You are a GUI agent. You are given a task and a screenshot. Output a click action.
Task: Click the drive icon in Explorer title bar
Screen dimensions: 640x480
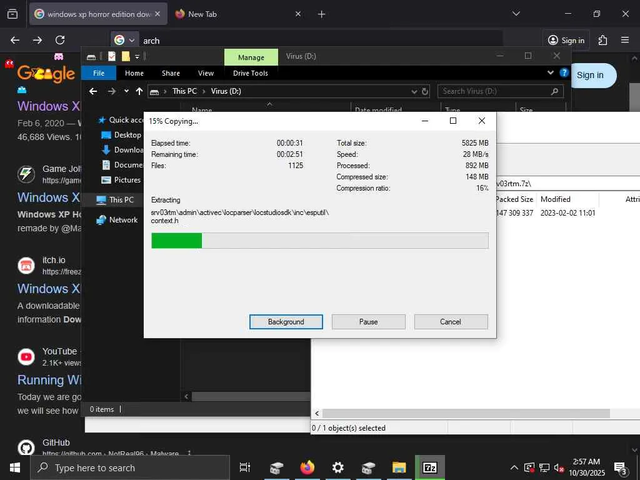[91, 57]
